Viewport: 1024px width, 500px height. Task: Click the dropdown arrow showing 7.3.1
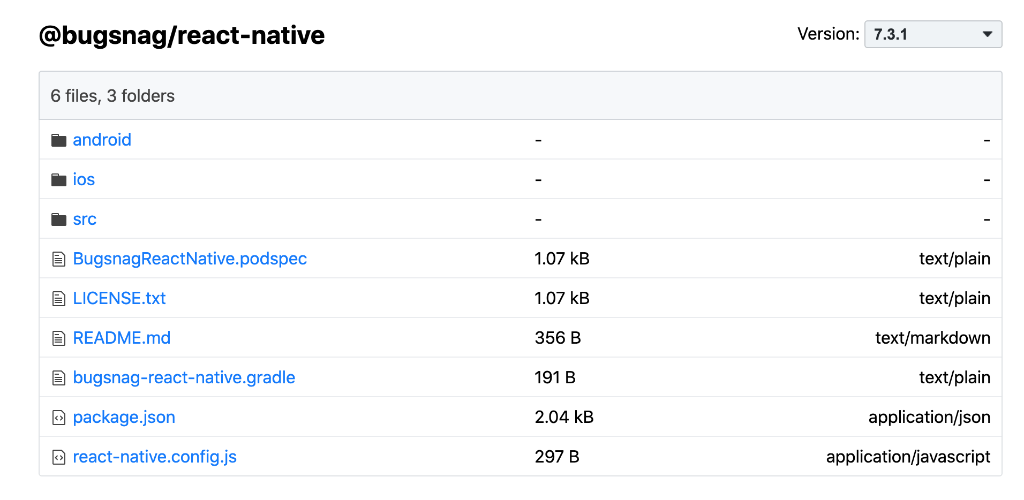(986, 34)
